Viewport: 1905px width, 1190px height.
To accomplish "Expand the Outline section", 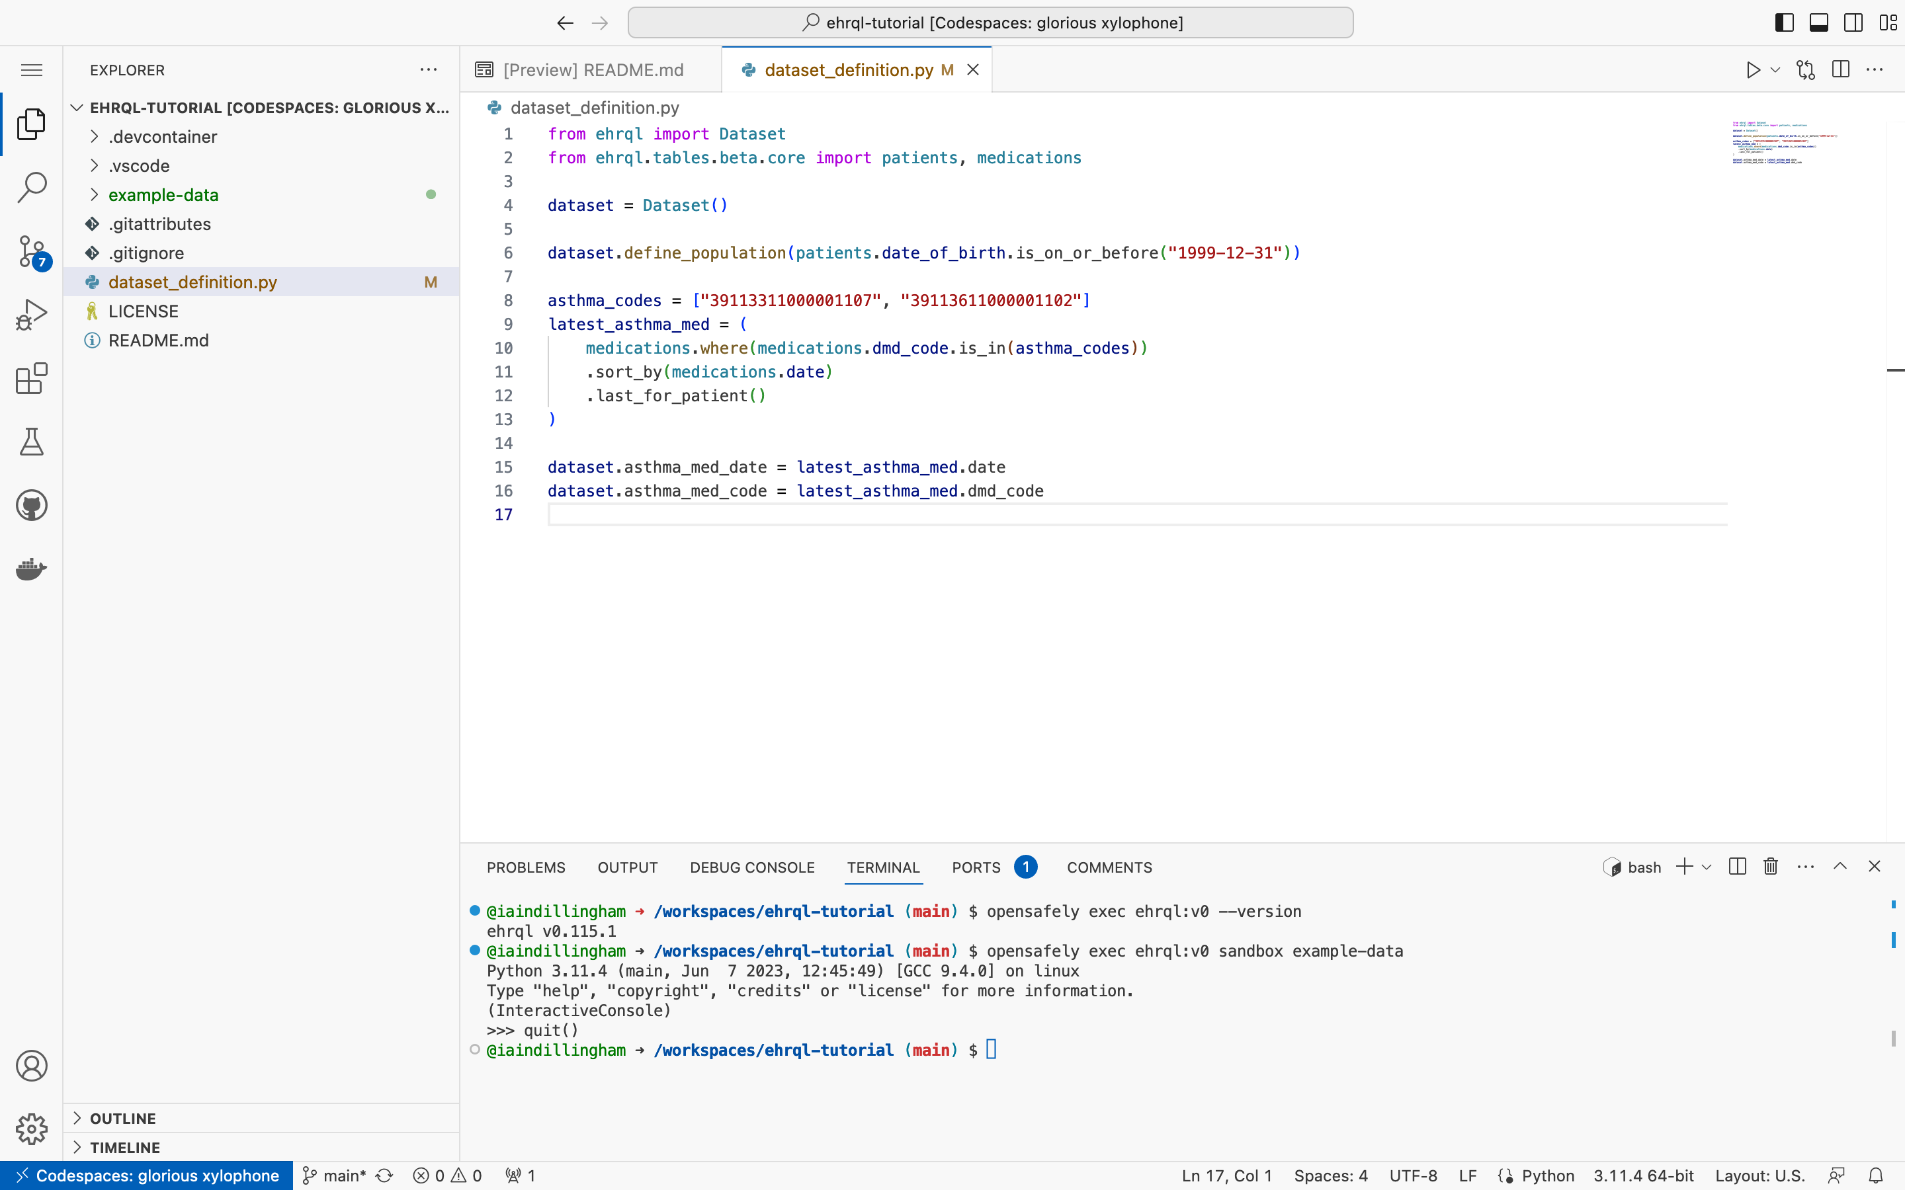I will 261,1119.
